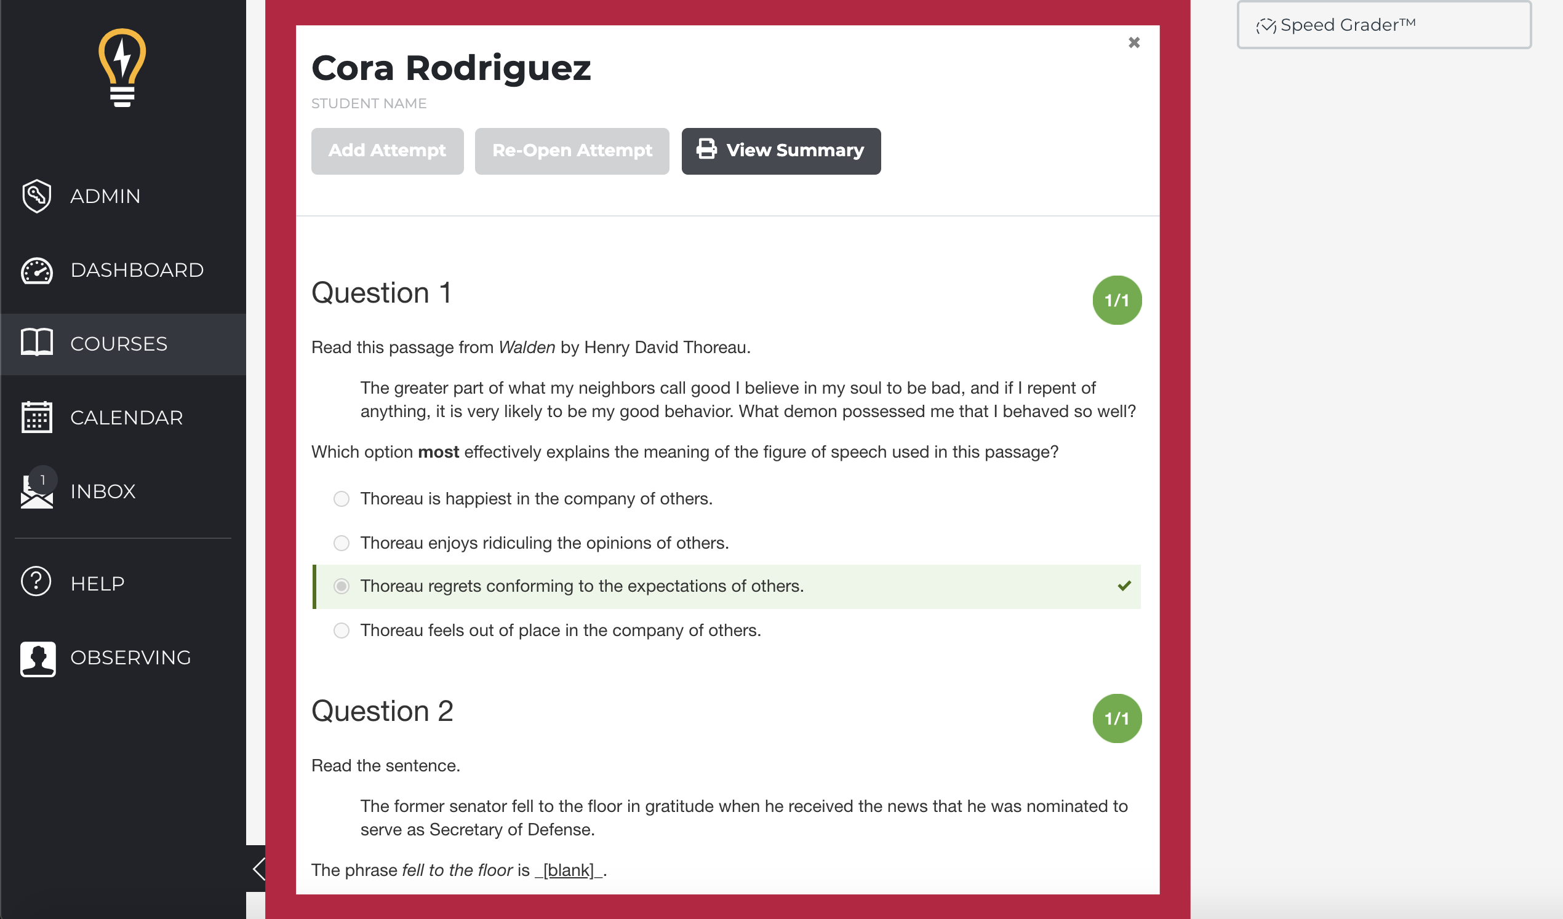Collapse the sidebar with the arrow handle
1563x919 pixels.
point(257,868)
